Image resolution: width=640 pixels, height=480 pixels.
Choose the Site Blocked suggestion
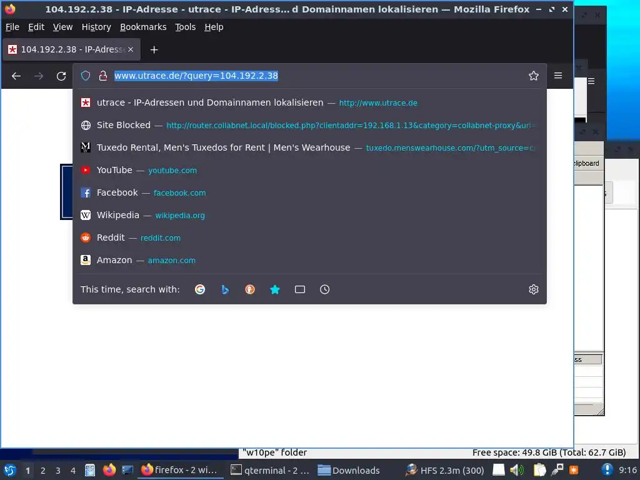click(309, 125)
